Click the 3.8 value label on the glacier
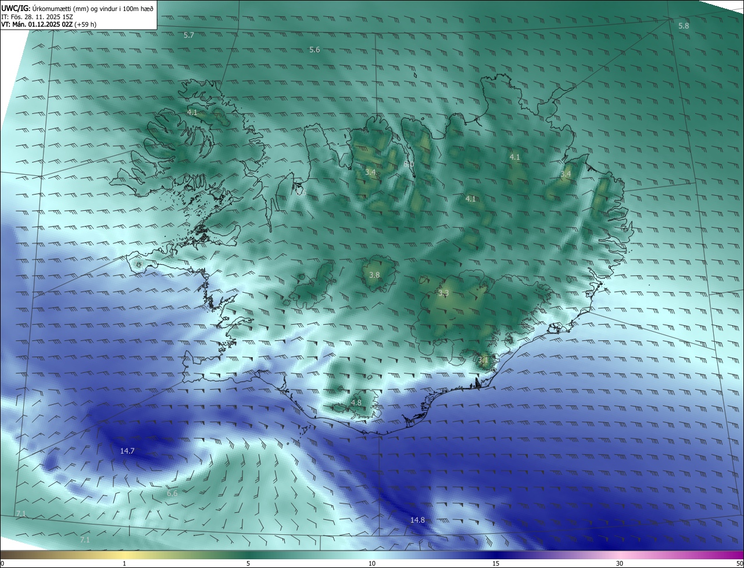 pos(374,275)
